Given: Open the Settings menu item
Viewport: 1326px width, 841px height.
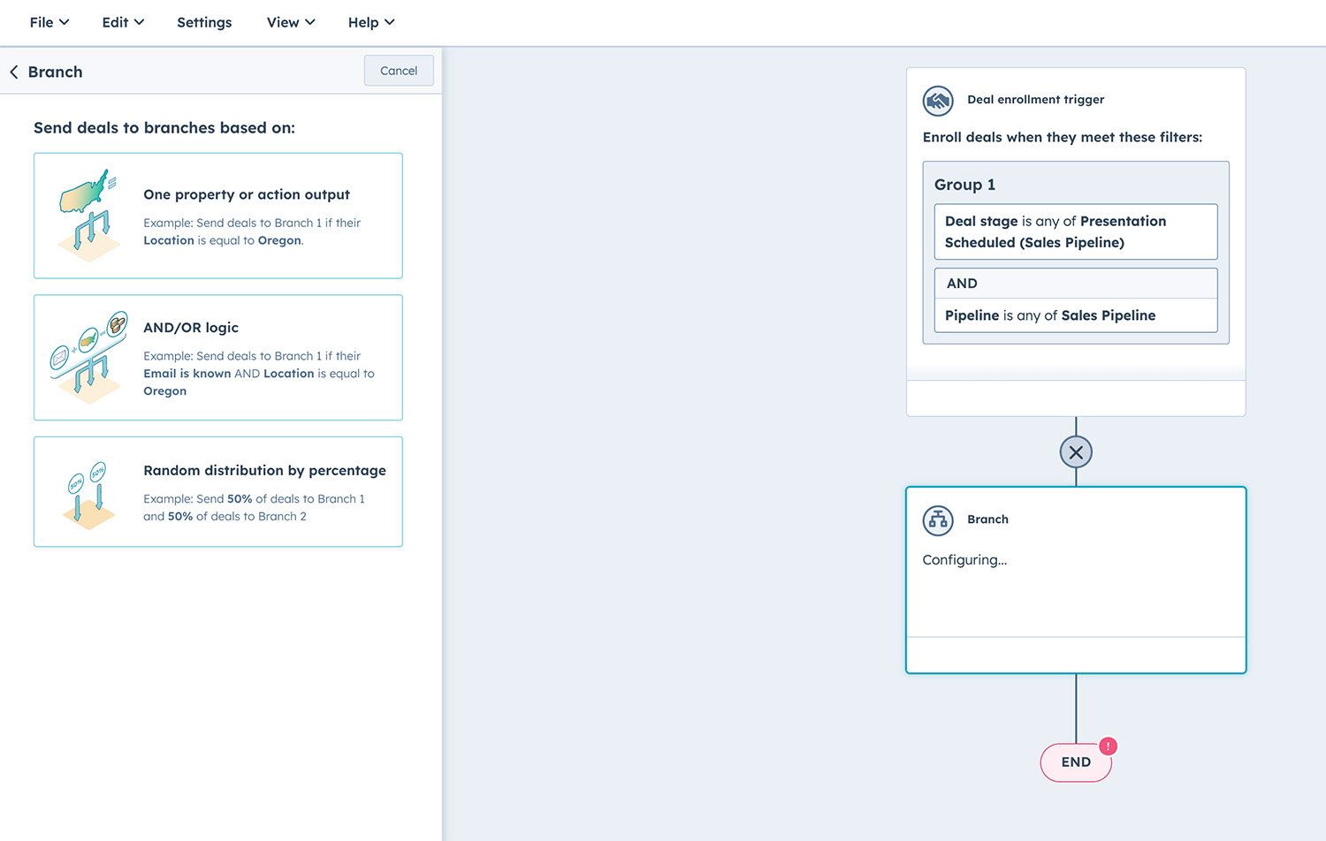Looking at the screenshot, I should pyautogui.click(x=204, y=22).
